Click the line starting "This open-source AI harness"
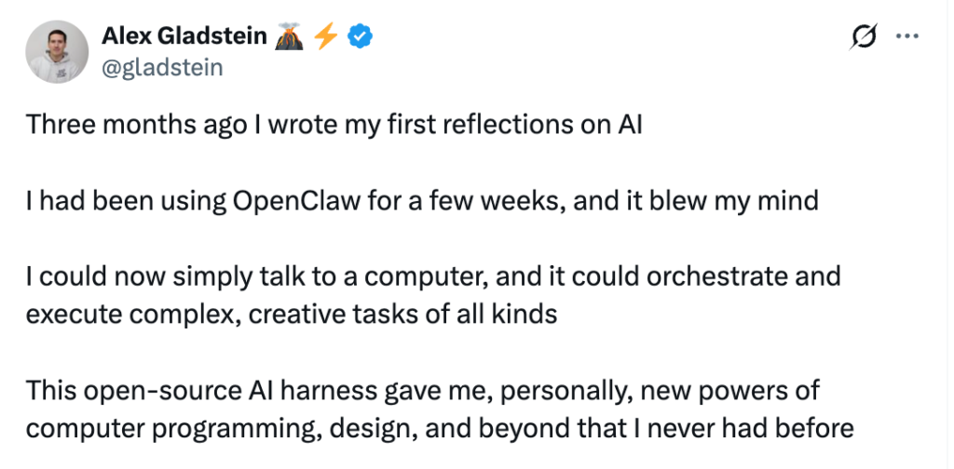The width and height of the screenshot is (954, 469). pyautogui.click(x=423, y=391)
